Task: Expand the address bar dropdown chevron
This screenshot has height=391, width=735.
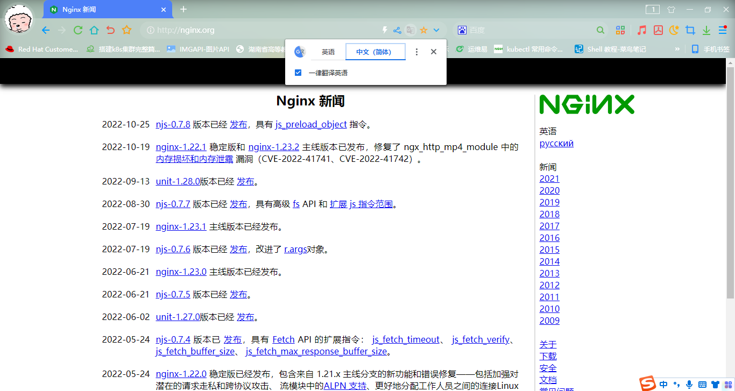Action: 436,30
